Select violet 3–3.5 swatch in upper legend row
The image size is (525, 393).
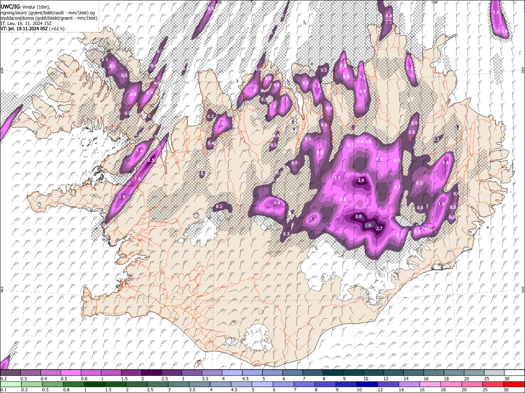click(192, 373)
